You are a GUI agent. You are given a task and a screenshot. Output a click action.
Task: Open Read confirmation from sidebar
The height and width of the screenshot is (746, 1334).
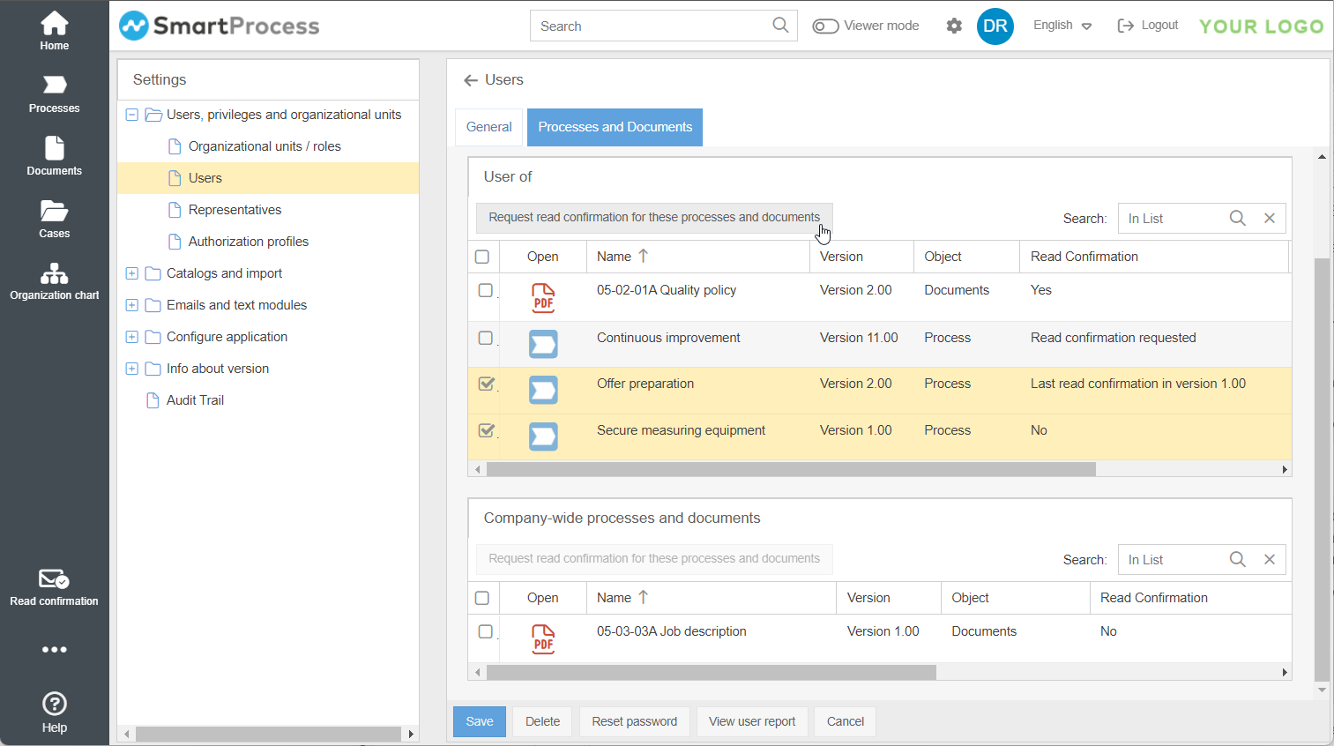click(54, 587)
